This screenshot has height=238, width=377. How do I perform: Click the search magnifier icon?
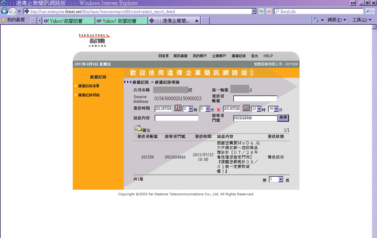tap(368, 11)
